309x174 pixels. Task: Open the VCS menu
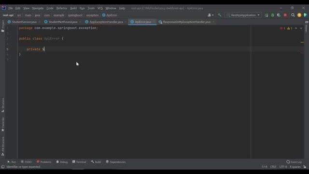pos(100,8)
